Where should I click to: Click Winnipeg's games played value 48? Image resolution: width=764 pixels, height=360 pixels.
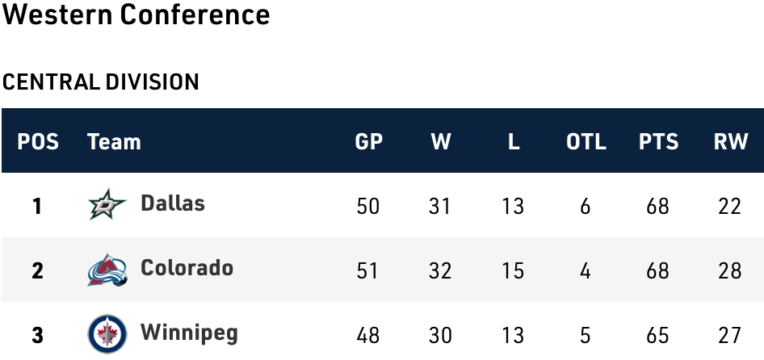pyautogui.click(x=367, y=335)
